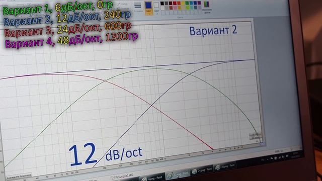Image resolution: width=322 pixels, height=181 pixels.
Task: Pick the white swatch in second row
Action: click(163, 8)
